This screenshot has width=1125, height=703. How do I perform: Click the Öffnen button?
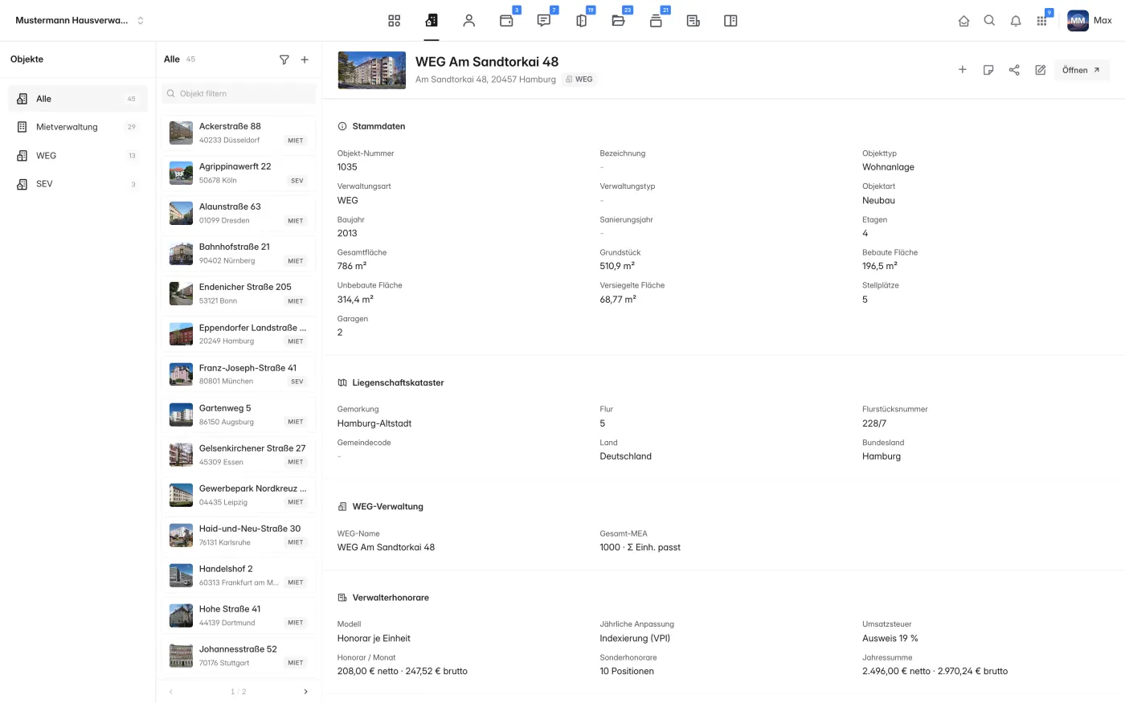1082,70
